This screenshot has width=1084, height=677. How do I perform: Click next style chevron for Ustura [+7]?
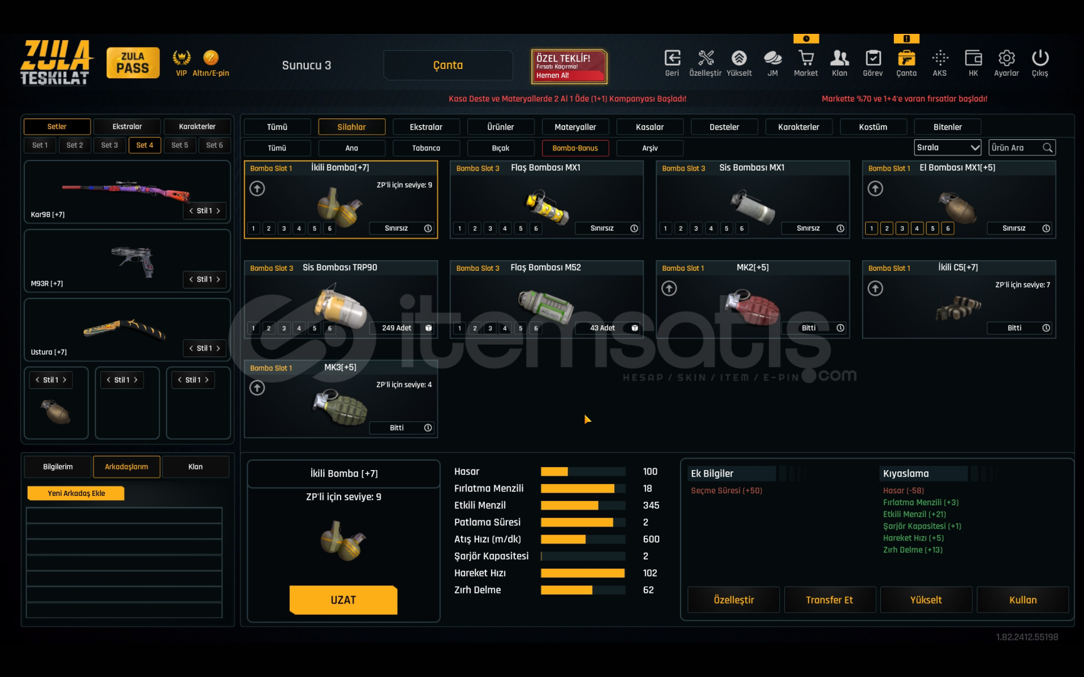[218, 348]
